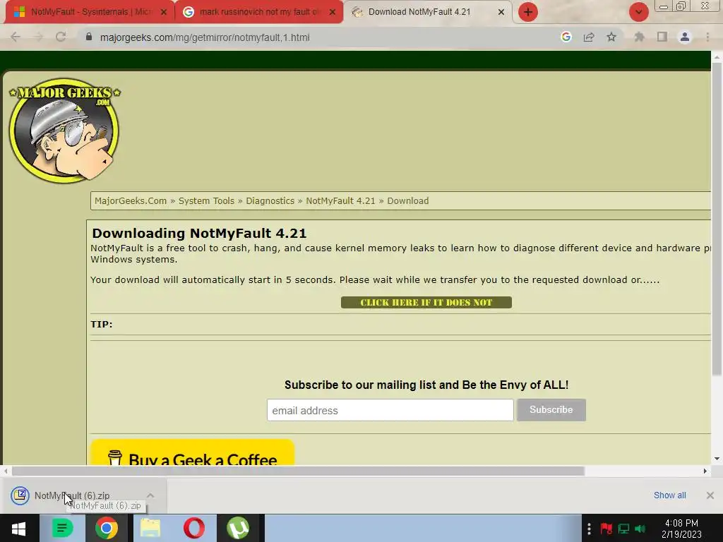
Task: Click the vertical scrollbar thumb
Action: [717, 219]
